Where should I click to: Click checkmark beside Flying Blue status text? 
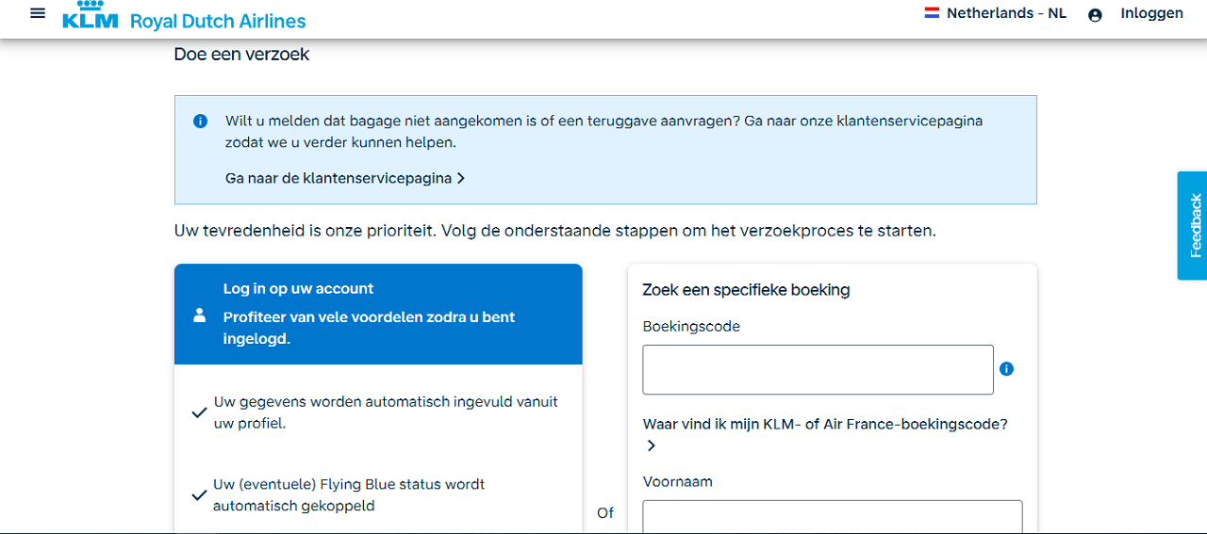199,495
